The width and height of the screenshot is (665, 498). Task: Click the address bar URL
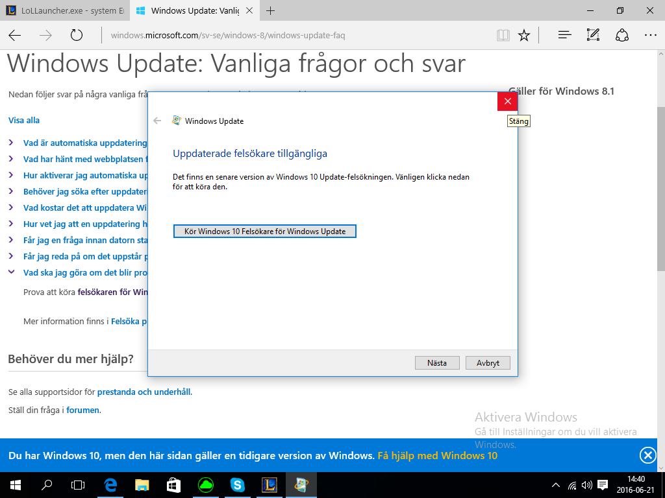pyautogui.click(x=228, y=35)
